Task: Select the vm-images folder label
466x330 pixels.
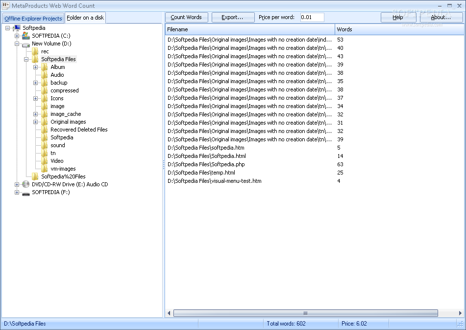Action: coord(63,169)
